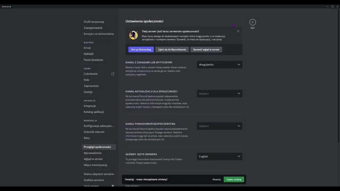Open Wgląd w serwer insights
Image resolution: width=340 pixels, height=191 pixels.
(x=99, y=159)
